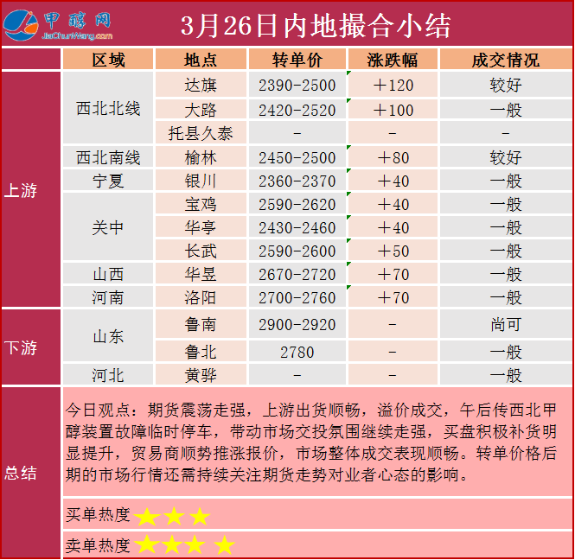Select the 宁夏 region cell
575x560 pixels.
108,181
